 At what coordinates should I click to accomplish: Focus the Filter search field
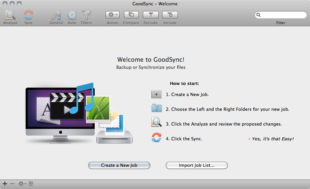coord(281,15)
